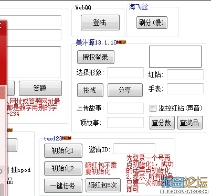
Task: Click the 查奖品 button
Action: (190, 123)
